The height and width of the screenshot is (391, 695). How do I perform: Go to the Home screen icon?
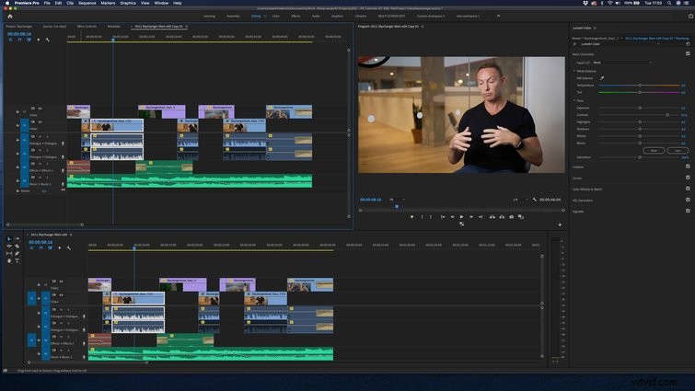pyautogui.click(x=10, y=16)
